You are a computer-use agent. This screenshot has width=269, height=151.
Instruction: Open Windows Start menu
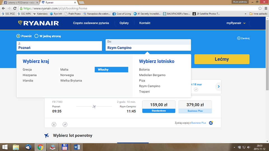click(x=5, y=147)
